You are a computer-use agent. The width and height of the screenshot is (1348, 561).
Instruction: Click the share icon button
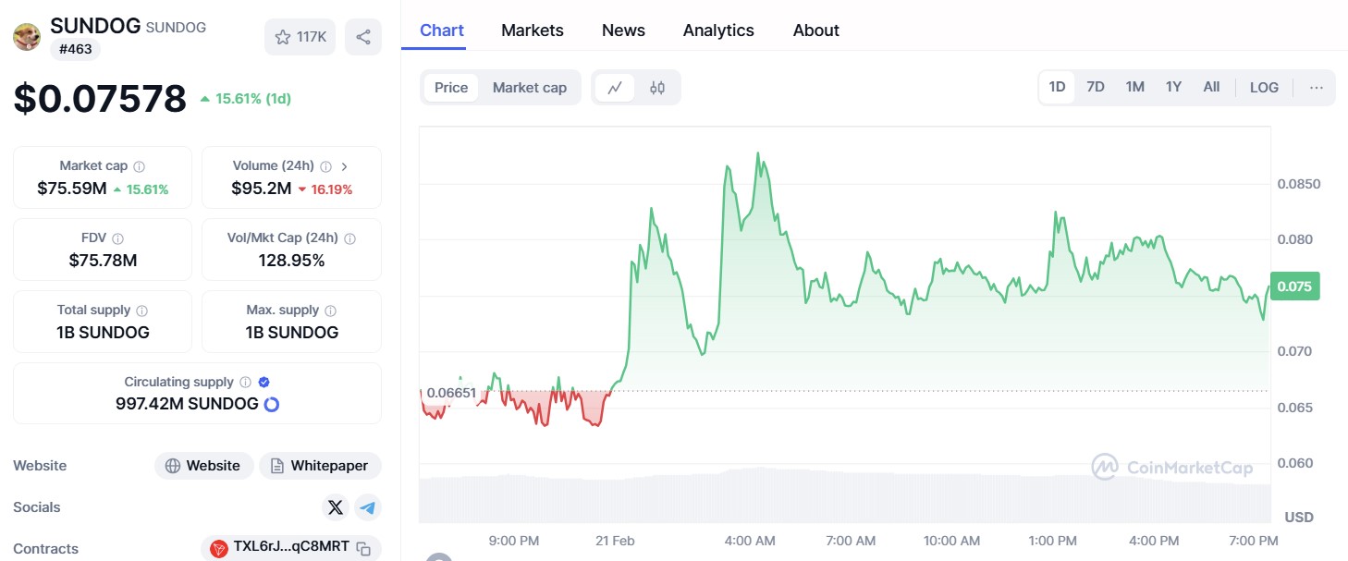[363, 37]
